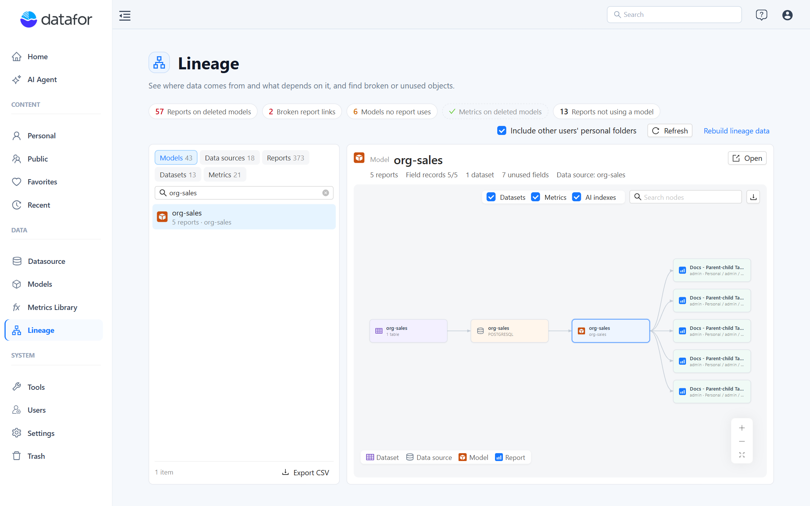Zoom out on the lineage graph
This screenshot has height=506, width=810.
click(x=742, y=442)
